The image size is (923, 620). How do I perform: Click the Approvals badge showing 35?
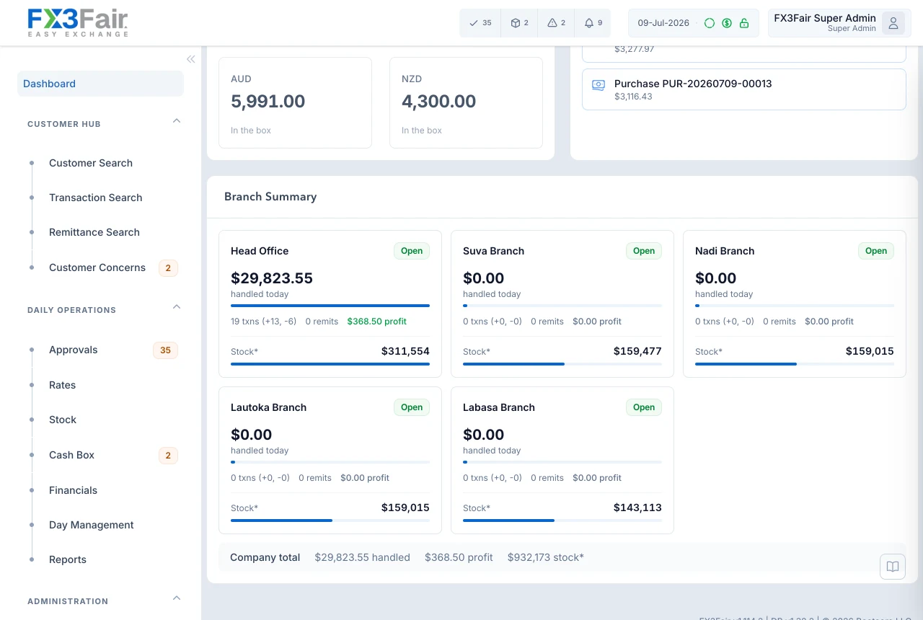165,350
